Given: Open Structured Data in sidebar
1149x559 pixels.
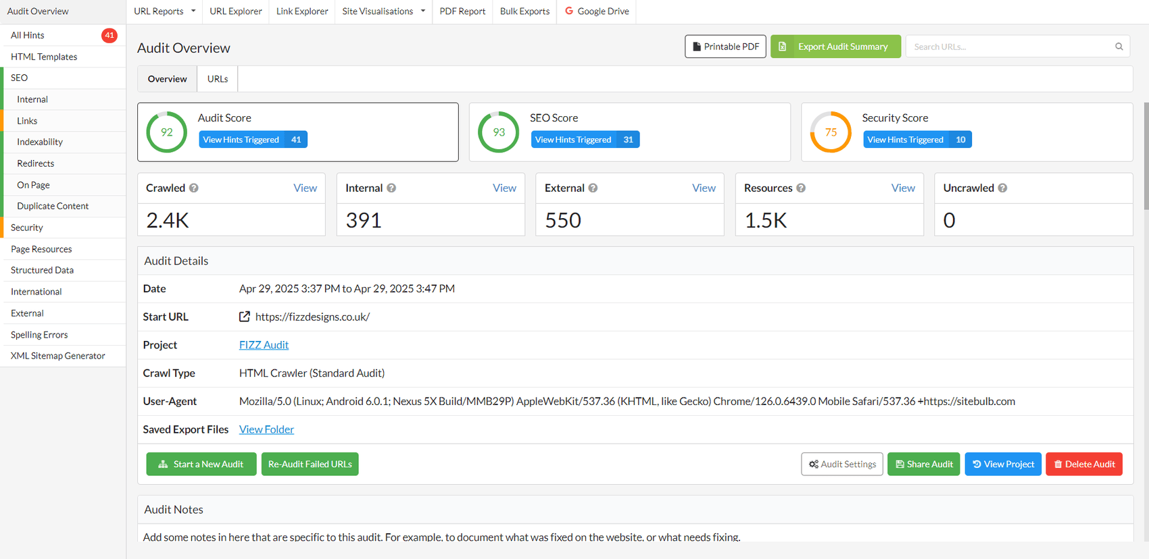Looking at the screenshot, I should (63, 270).
